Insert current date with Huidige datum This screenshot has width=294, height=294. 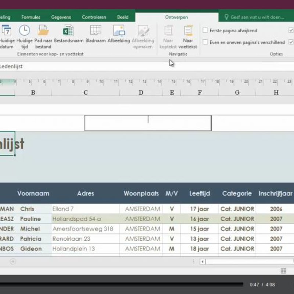pos(7,37)
